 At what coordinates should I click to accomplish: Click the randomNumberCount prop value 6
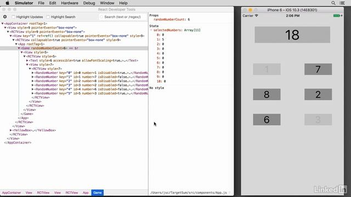pos(189,20)
